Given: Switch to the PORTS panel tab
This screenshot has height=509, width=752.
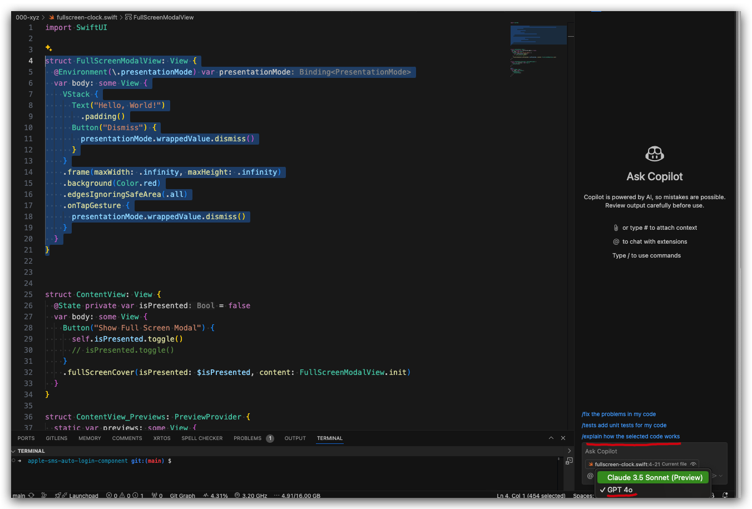Looking at the screenshot, I should pos(26,438).
